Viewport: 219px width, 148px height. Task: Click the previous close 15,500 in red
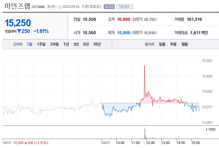[x=18, y=143]
